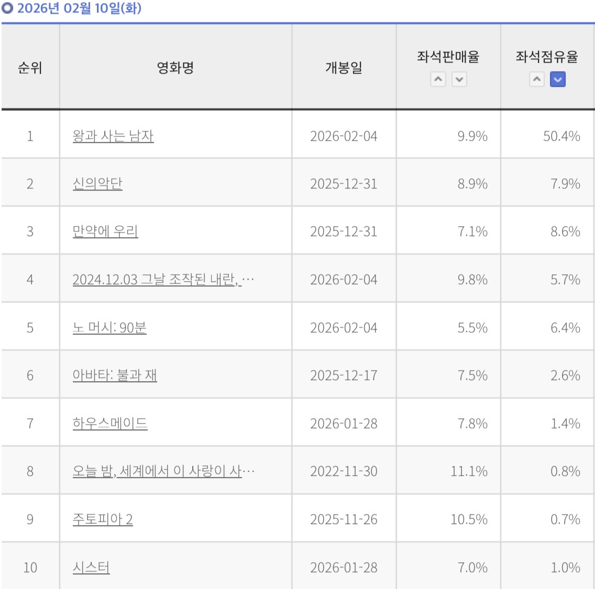
Task: Open movie link 시스터
Action: pos(91,568)
